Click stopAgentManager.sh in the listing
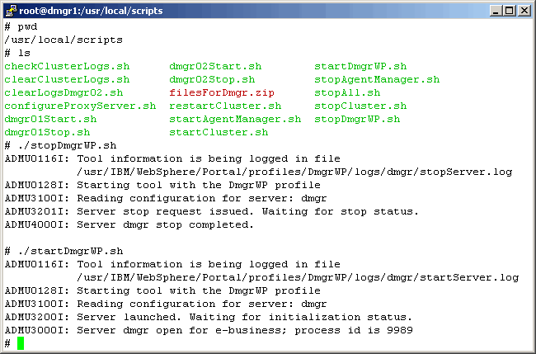This screenshot has width=536, height=354. (x=377, y=79)
